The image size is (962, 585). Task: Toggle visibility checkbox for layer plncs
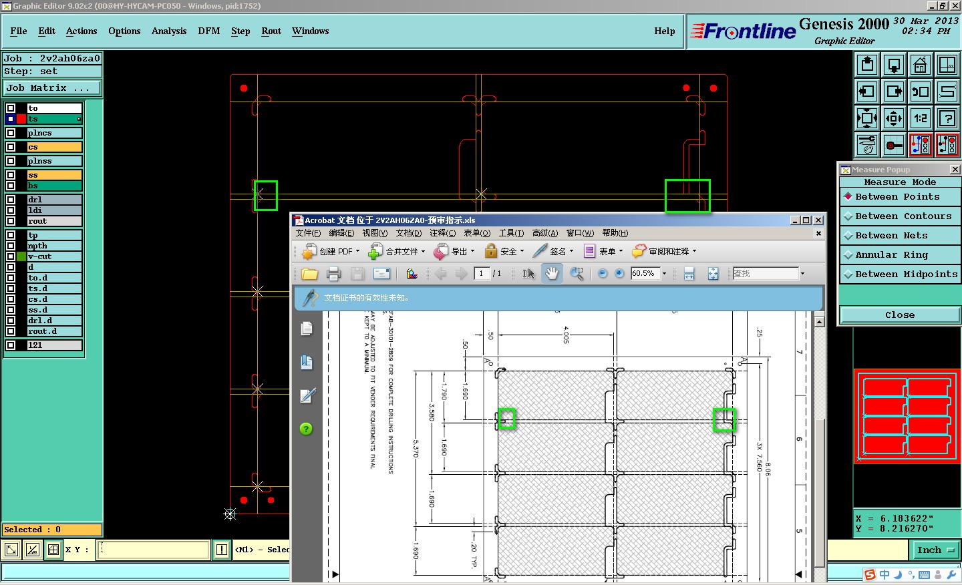tap(11, 133)
